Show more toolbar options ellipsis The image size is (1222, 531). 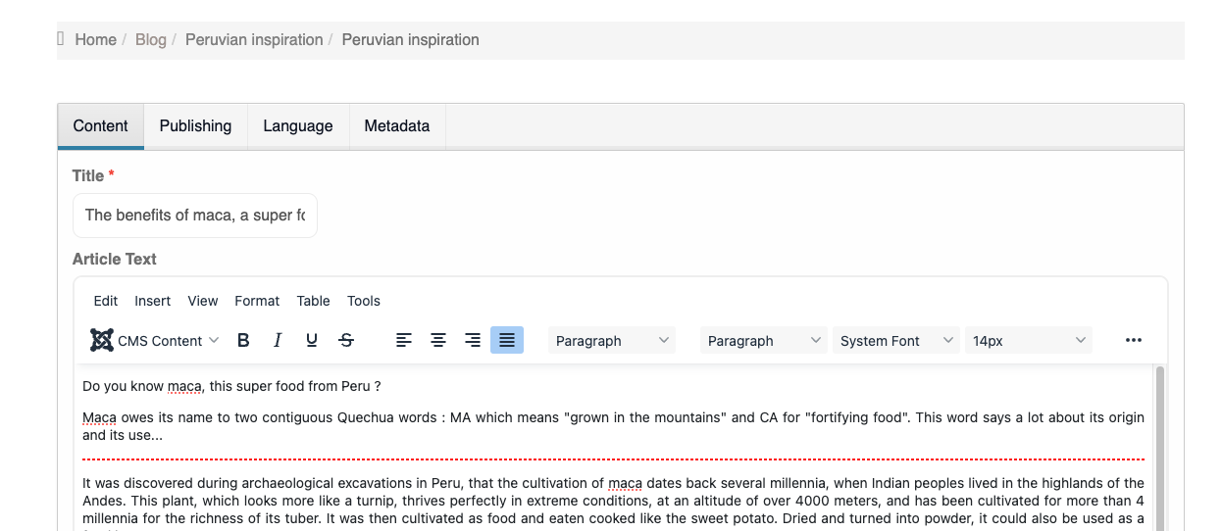pyautogui.click(x=1134, y=341)
